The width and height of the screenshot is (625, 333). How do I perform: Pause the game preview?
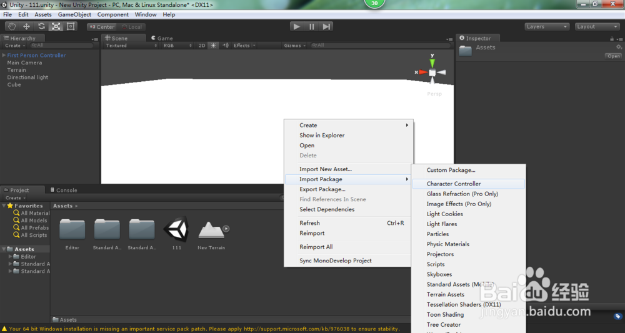(311, 27)
